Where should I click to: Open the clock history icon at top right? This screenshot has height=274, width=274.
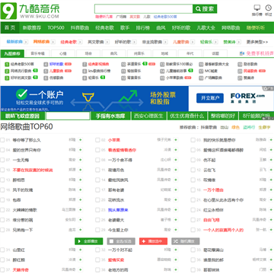coord(268,8)
